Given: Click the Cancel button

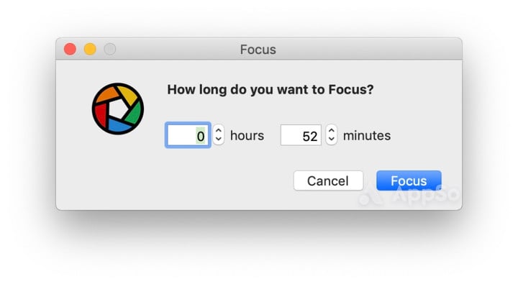Looking at the screenshot, I should 328,180.
